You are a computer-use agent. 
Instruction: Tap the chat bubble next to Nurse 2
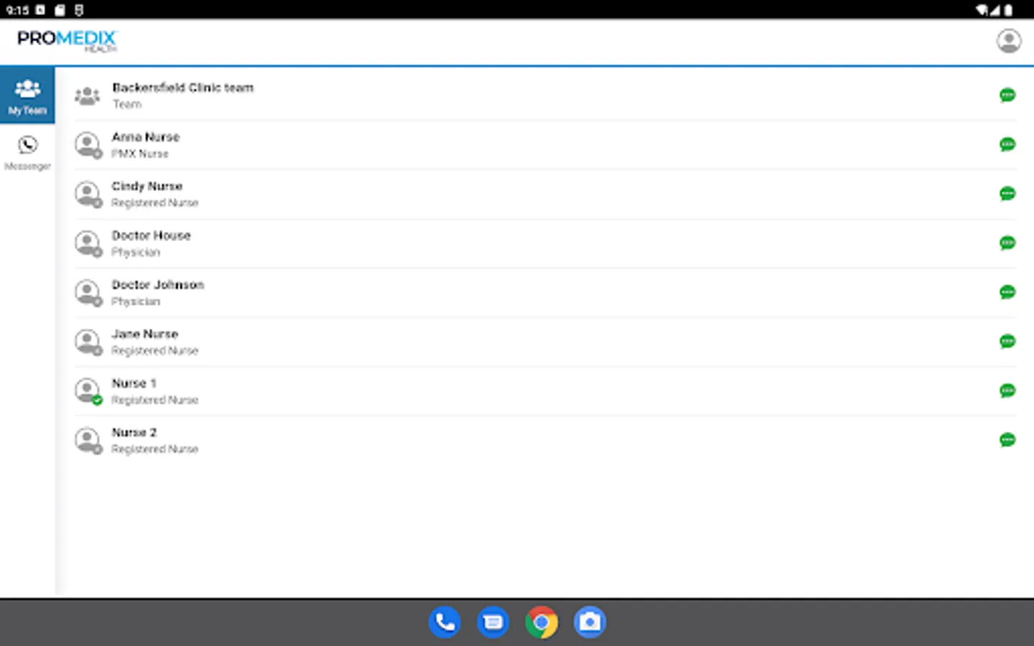click(1007, 440)
